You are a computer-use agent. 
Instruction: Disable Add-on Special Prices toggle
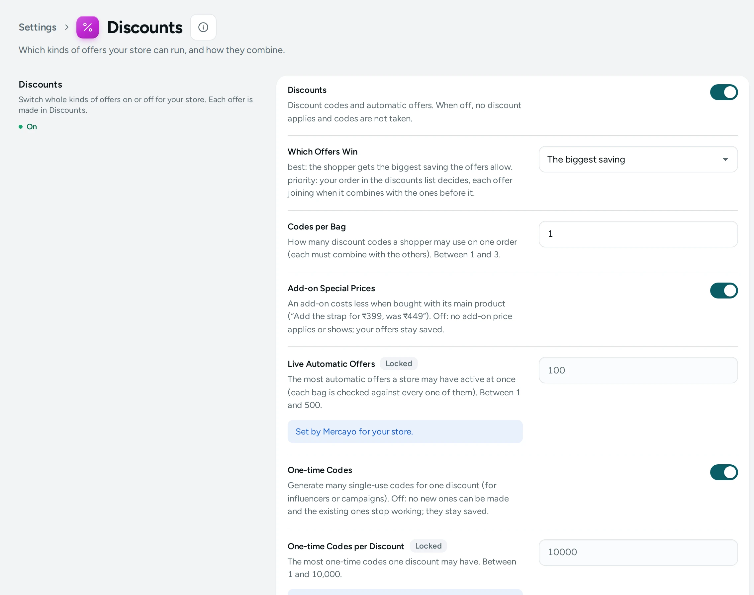[724, 291]
